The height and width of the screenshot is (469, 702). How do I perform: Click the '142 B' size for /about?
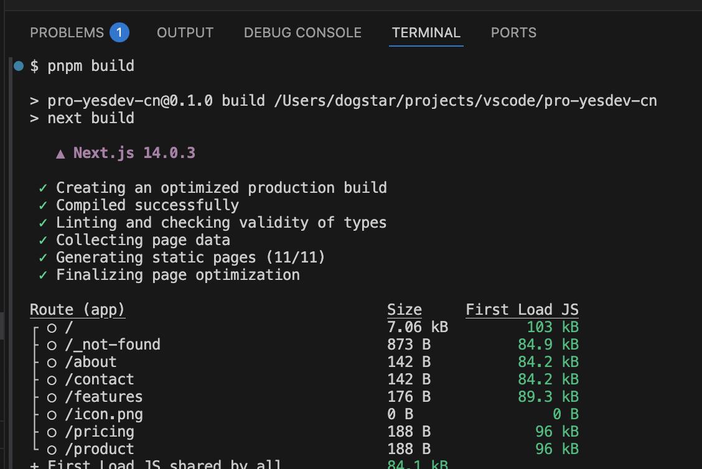409,362
